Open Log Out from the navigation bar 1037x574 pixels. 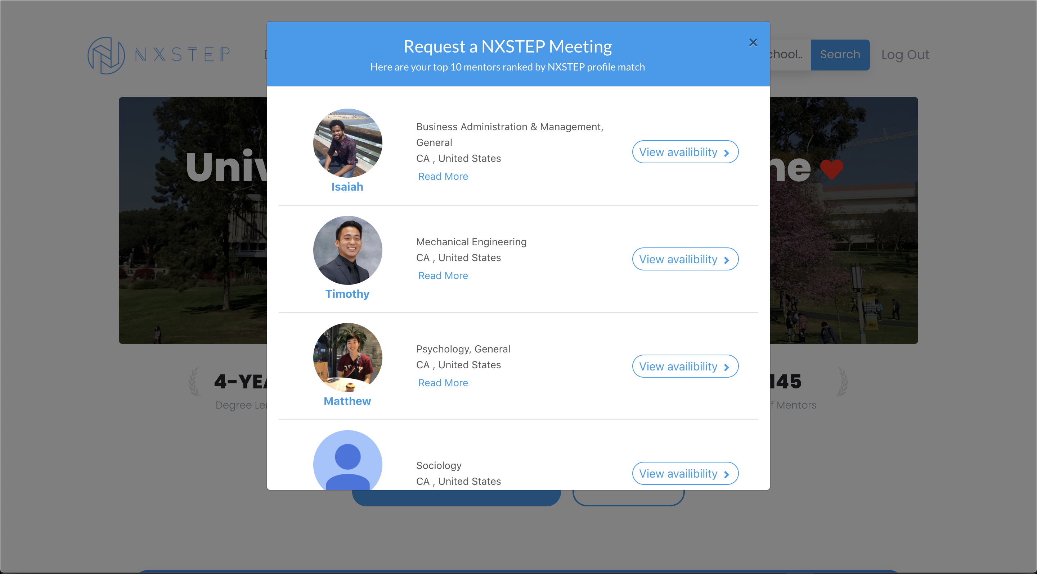(905, 55)
